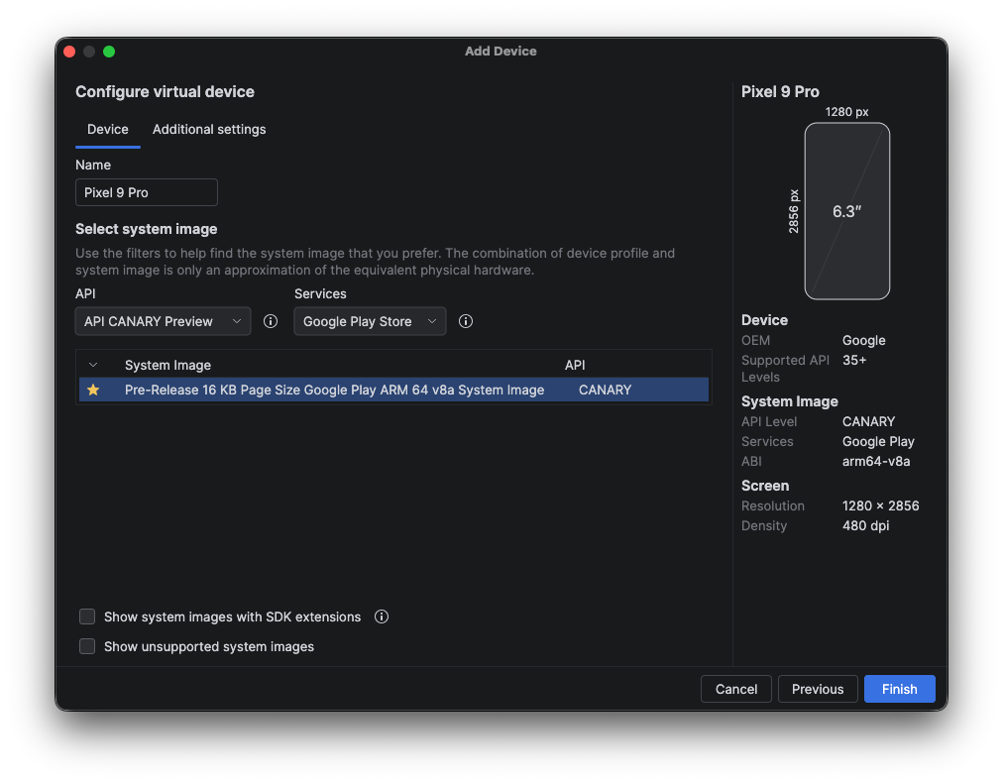Switch to the Device tab
The image size is (1003, 784).
click(x=107, y=129)
